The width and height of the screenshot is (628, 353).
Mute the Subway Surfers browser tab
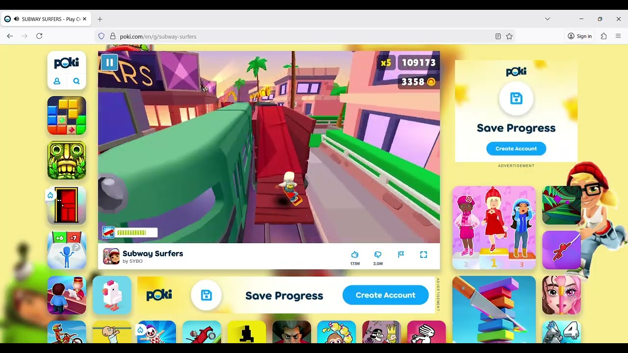pyautogui.click(x=17, y=19)
